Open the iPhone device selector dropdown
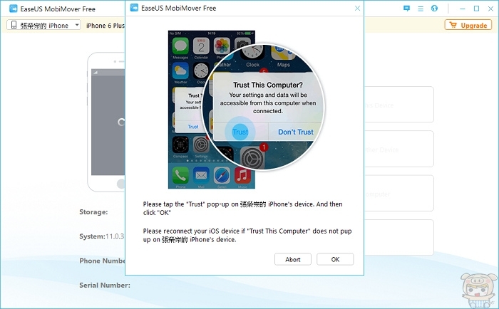The width and height of the screenshot is (499, 309). pos(43,25)
